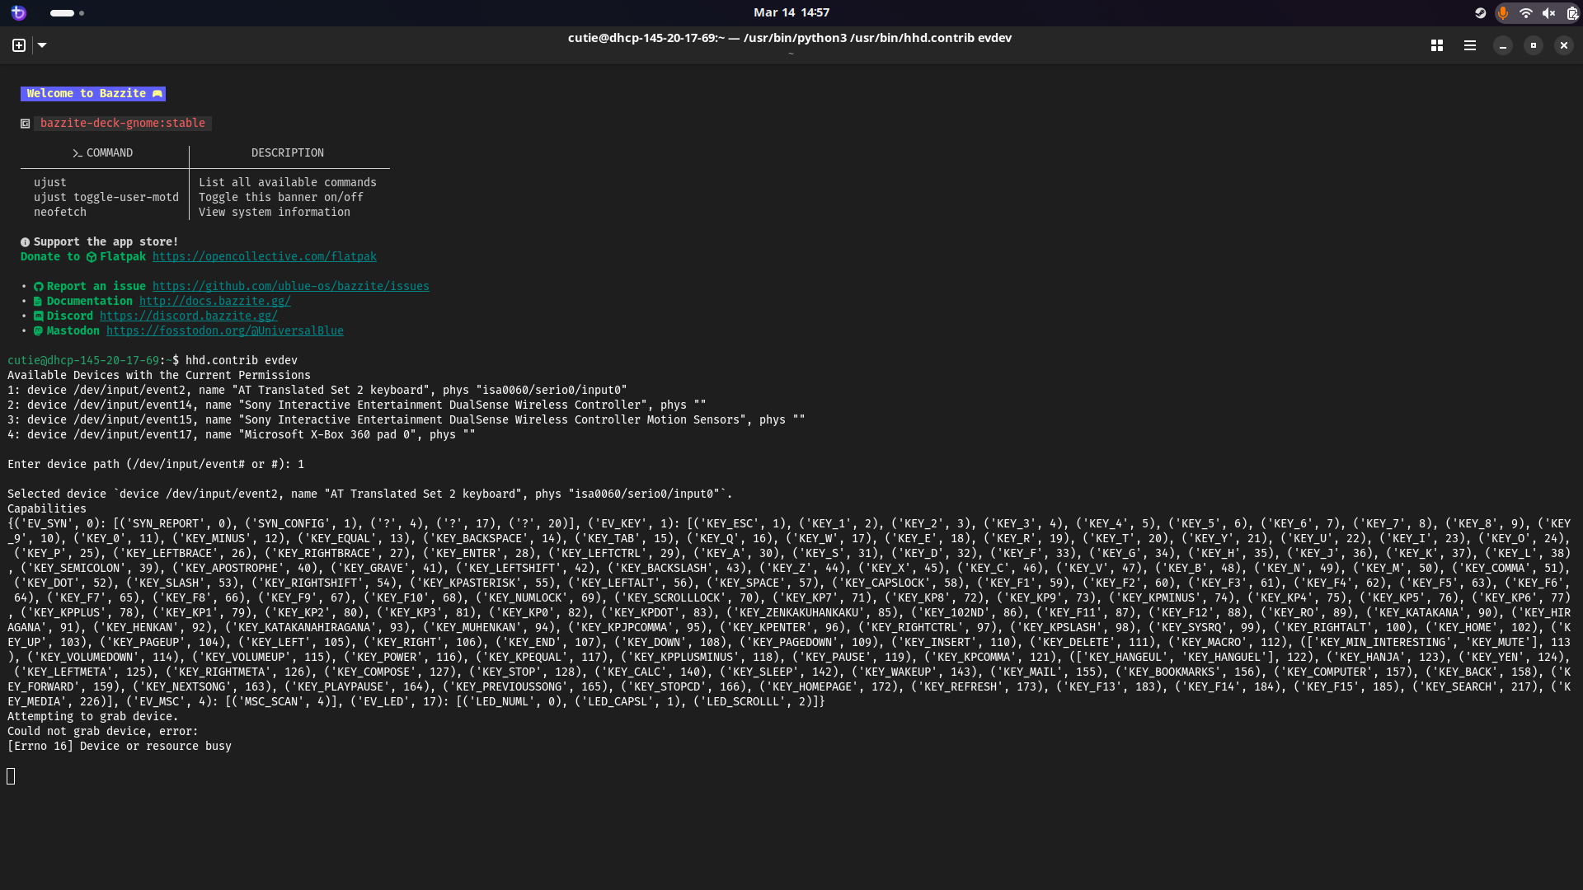1583x890 pixels.
Task: Click the muted volume icon
Action: (1548, 12)
